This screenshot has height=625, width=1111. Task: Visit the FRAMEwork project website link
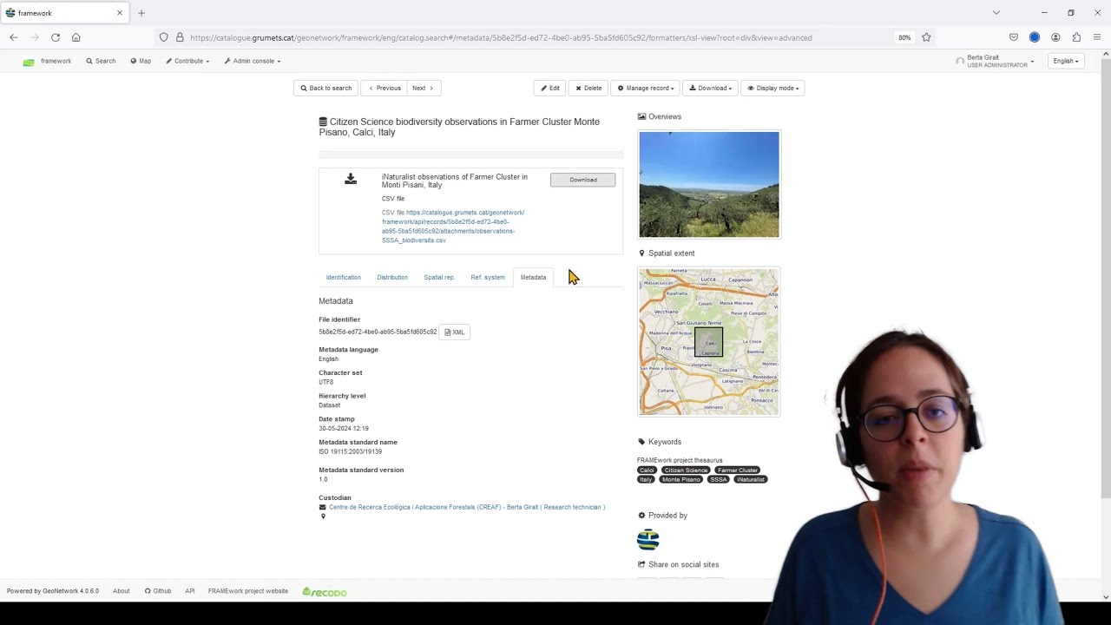(248, 591)
